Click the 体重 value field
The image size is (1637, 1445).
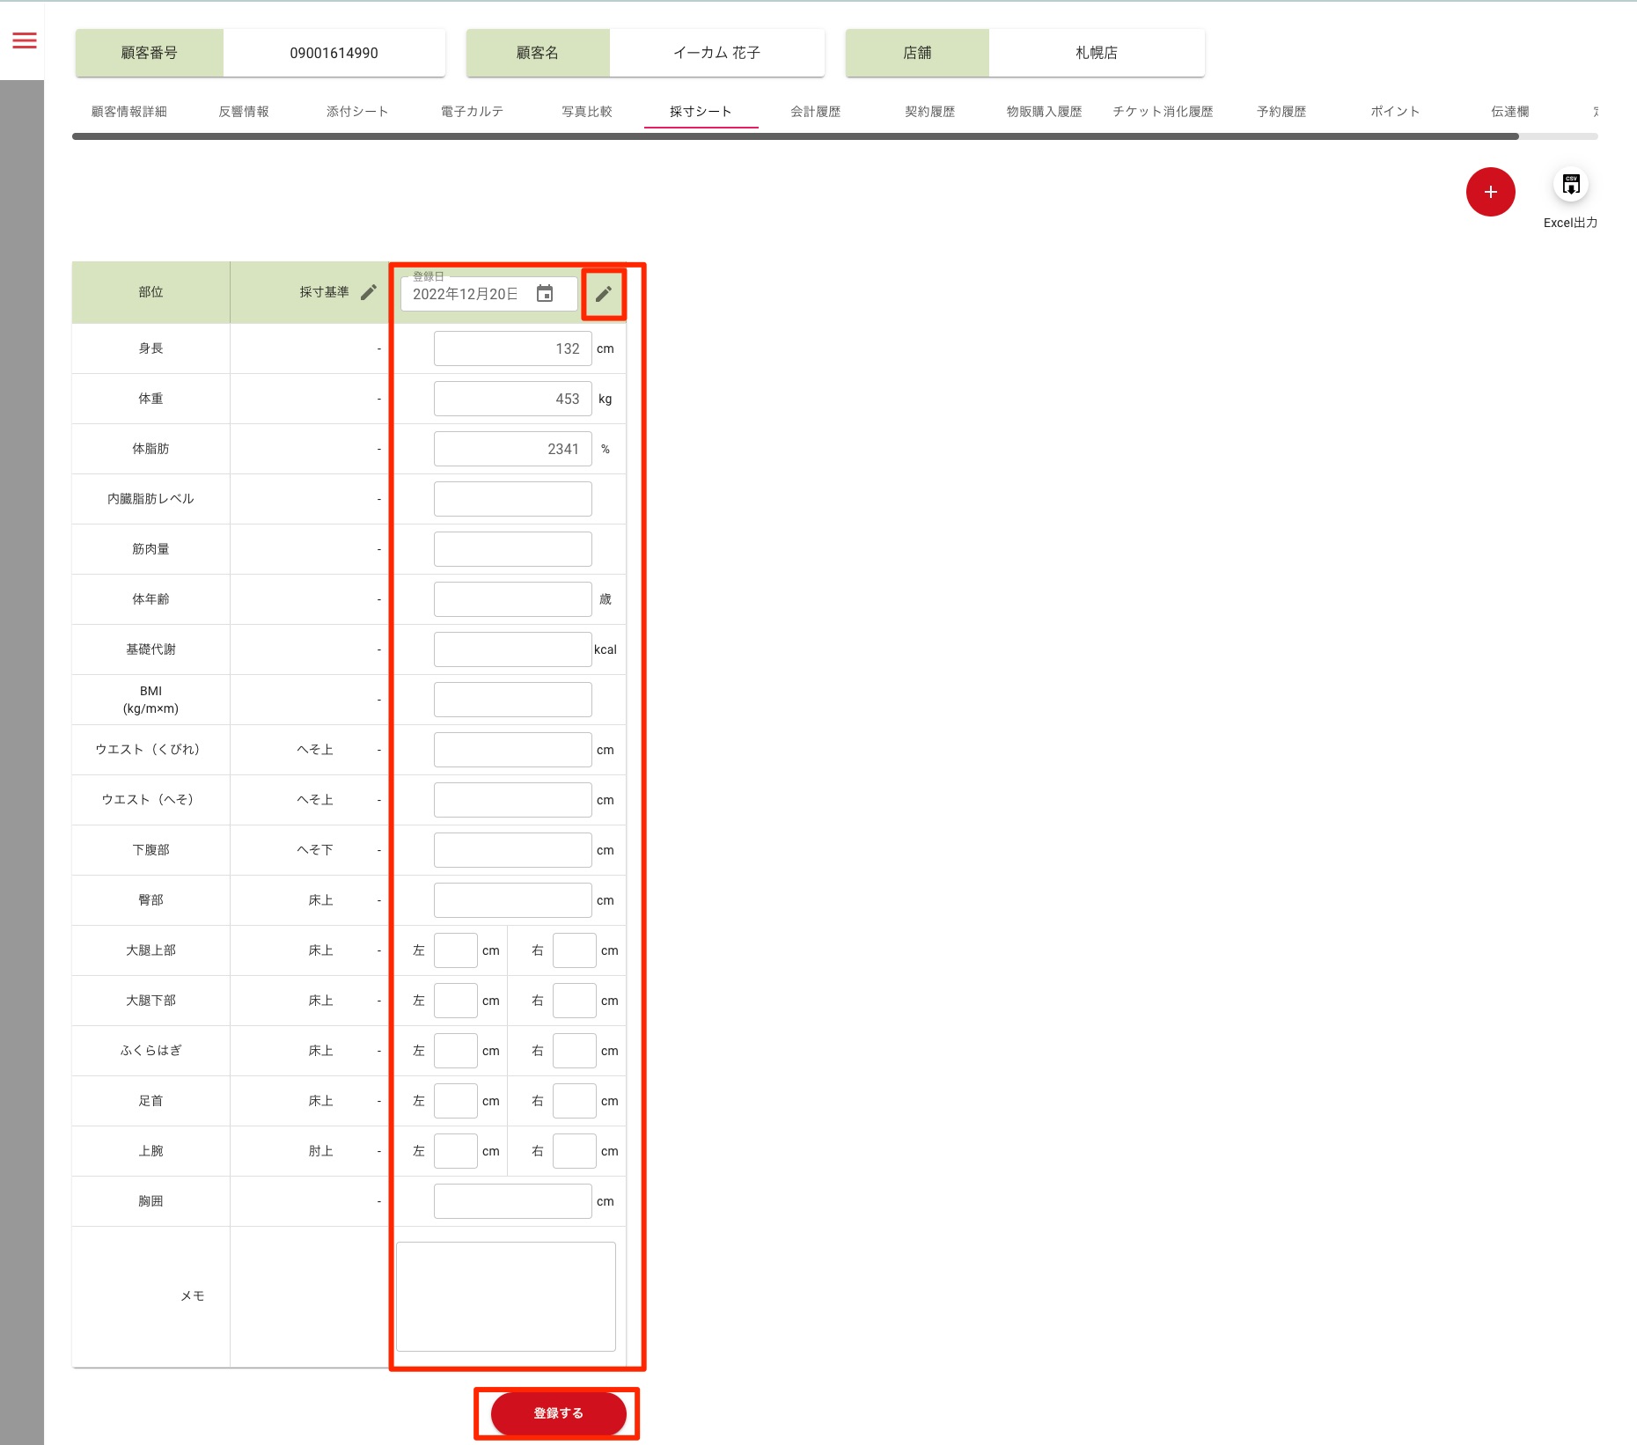pyautogui.click(x=512, y=400)
